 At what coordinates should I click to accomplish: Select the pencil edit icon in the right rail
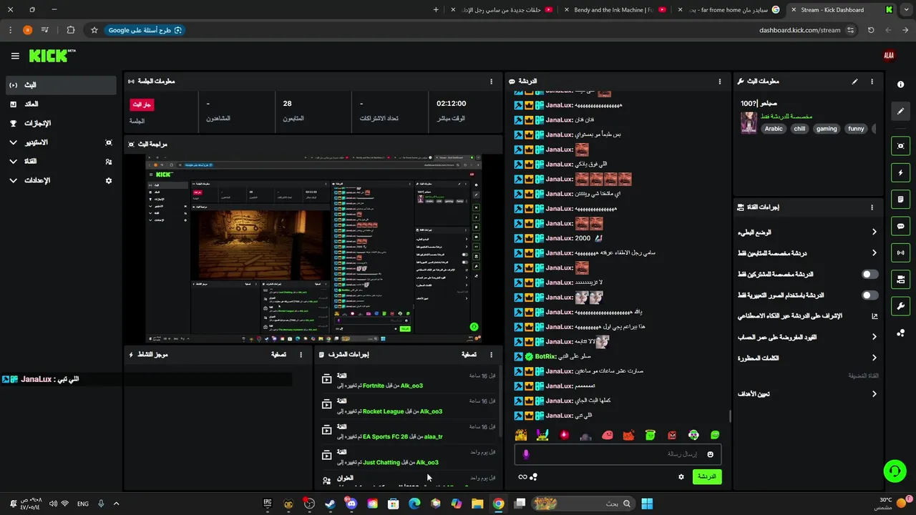900,112
